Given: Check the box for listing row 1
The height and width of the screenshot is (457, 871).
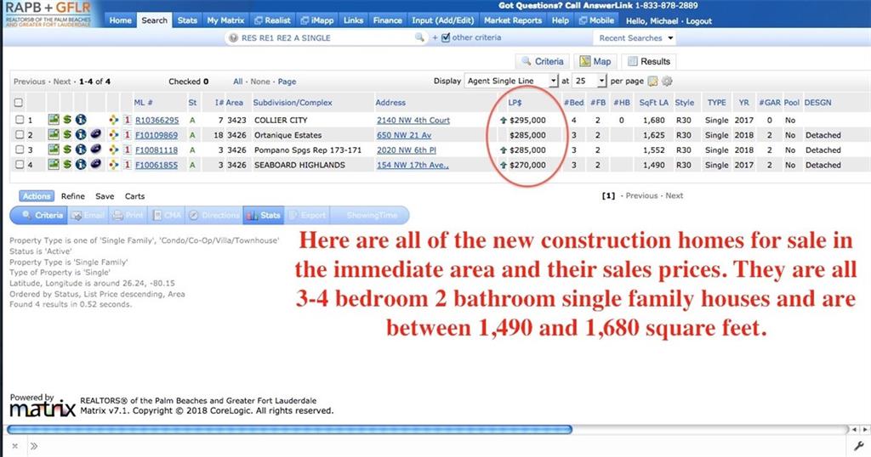Looking at the screenshot, I should pos(19,121).
